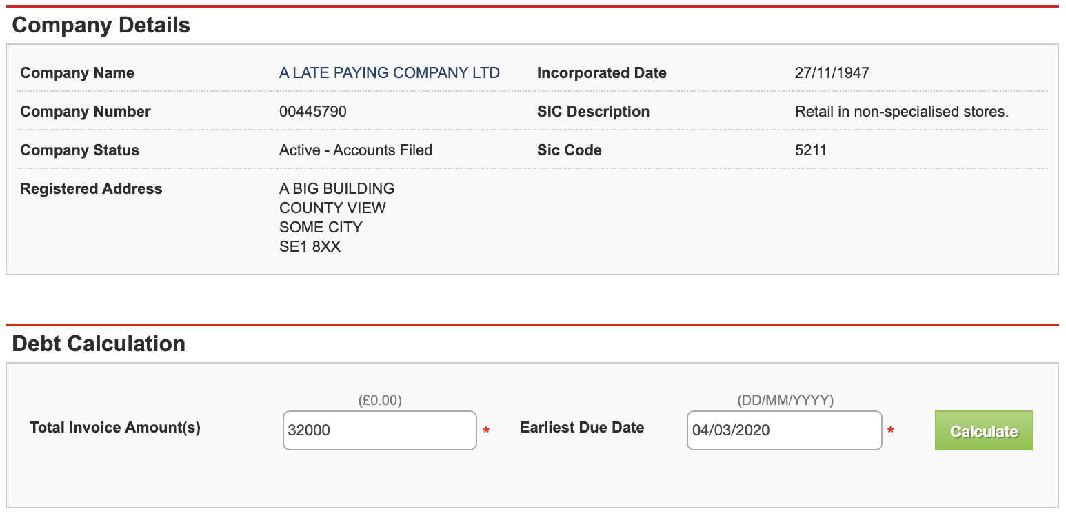Click the Debt Calculation heading

point(99,344)
